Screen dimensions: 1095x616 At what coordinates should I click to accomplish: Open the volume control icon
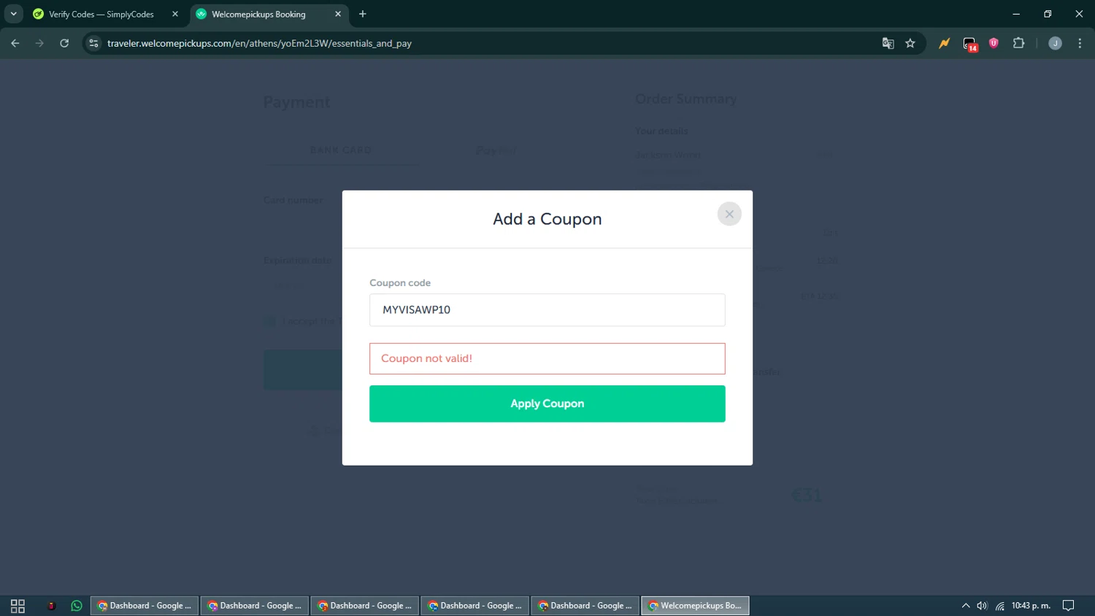coord(982,606)
